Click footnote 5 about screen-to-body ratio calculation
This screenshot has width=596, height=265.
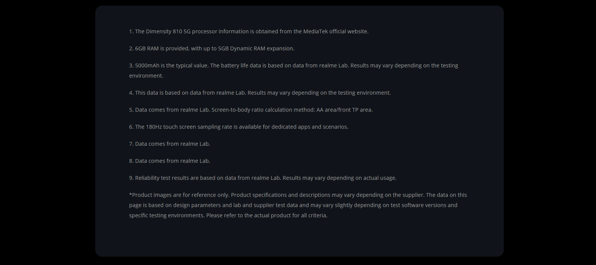[251, 110]
